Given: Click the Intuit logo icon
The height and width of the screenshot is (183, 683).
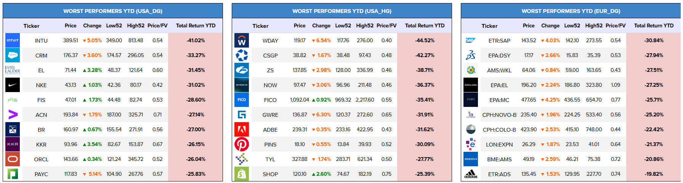Looking at the screenshot, I should [13, 40].
